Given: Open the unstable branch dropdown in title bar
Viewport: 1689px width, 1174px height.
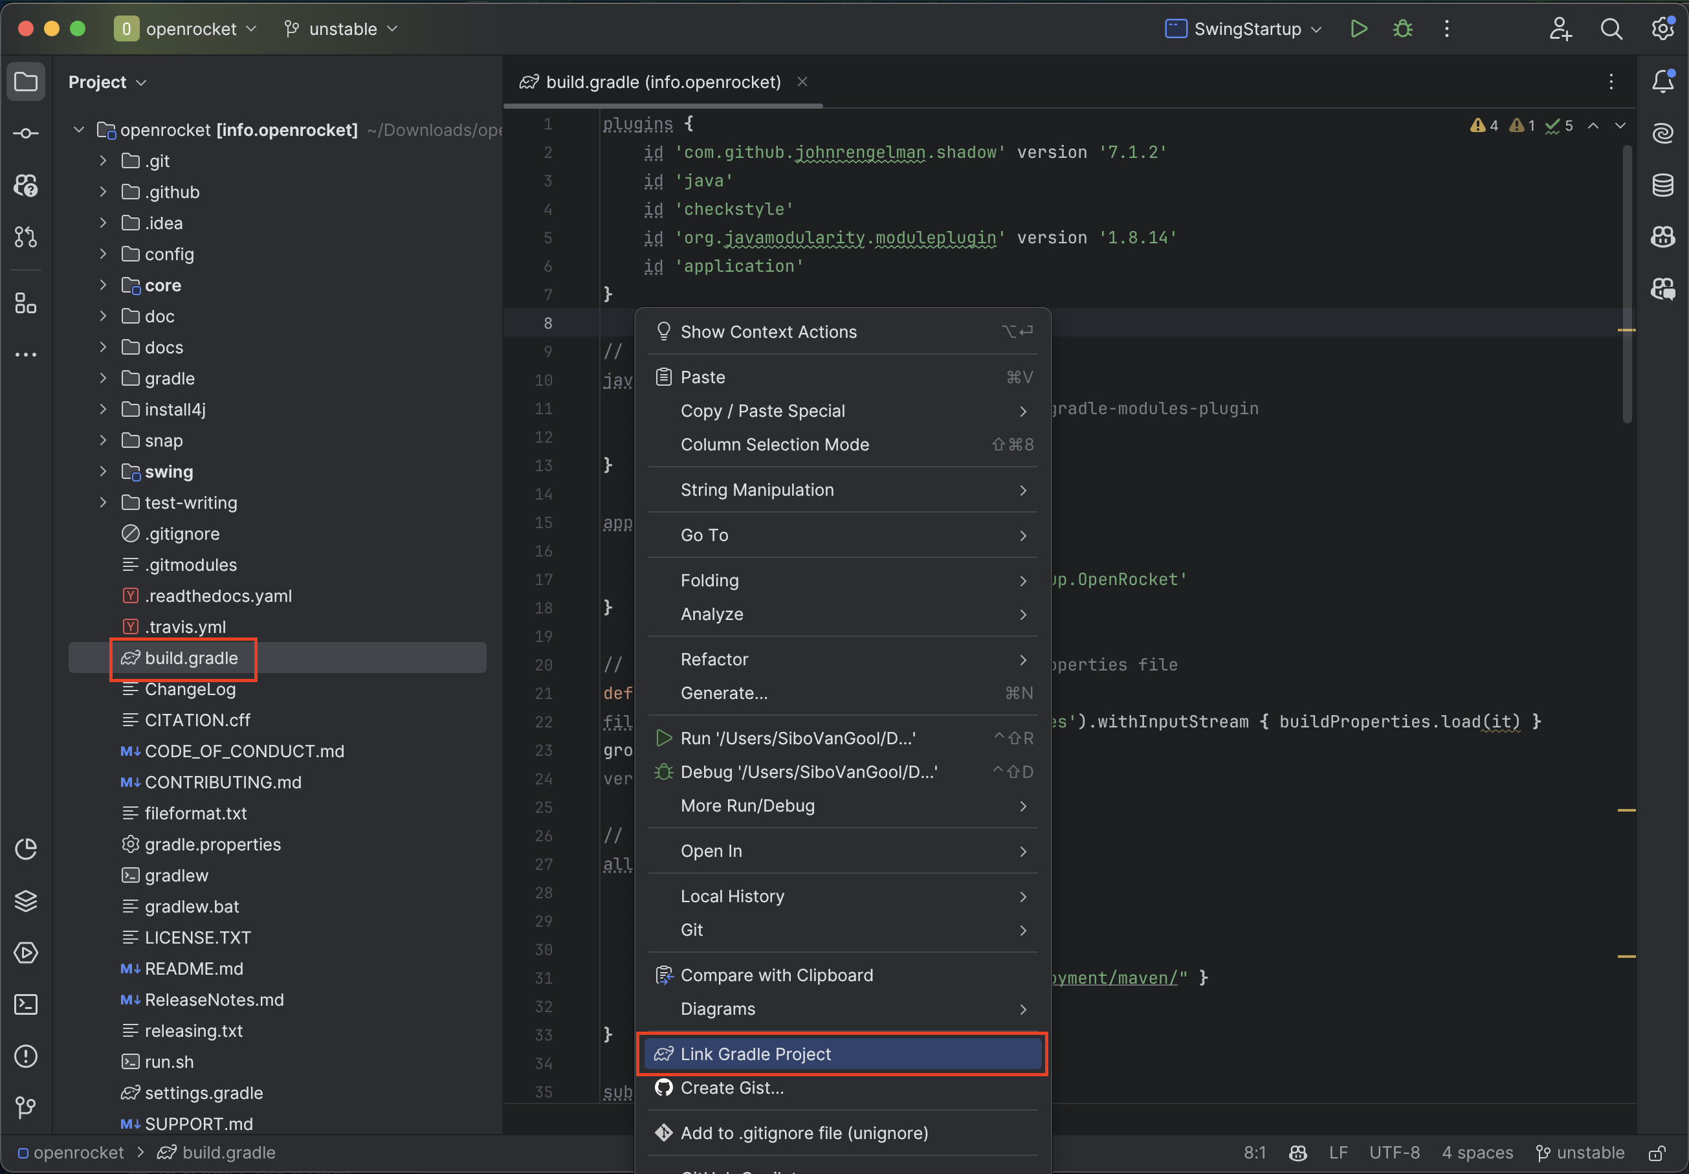Looking at the screenshot, I should [341, 28].
